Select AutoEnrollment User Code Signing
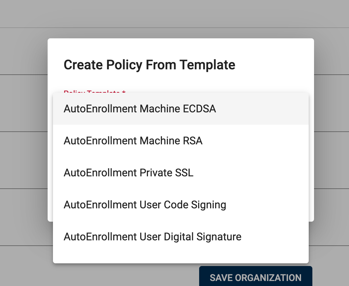The image size is (349, 286). [145, 205]
